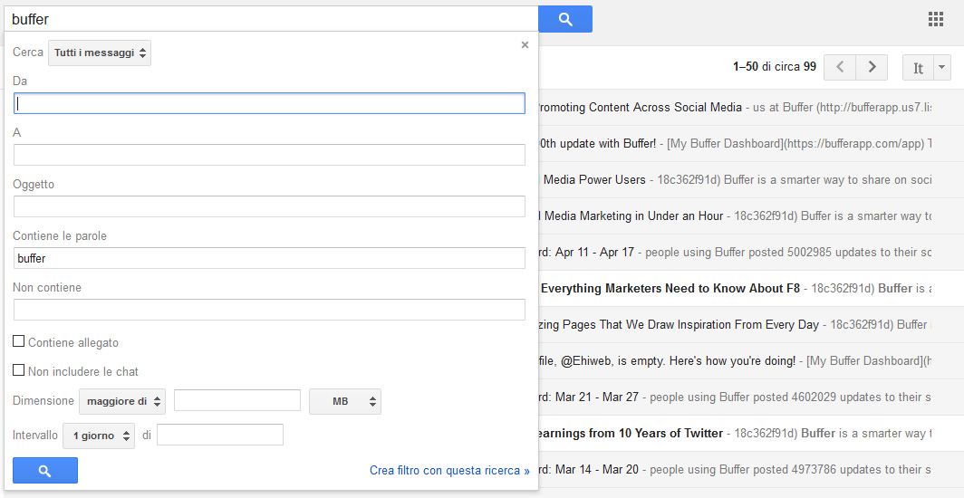Open the 'maggiore di' size dropdown
Viewport: 964px width, 498px height.
122,402
